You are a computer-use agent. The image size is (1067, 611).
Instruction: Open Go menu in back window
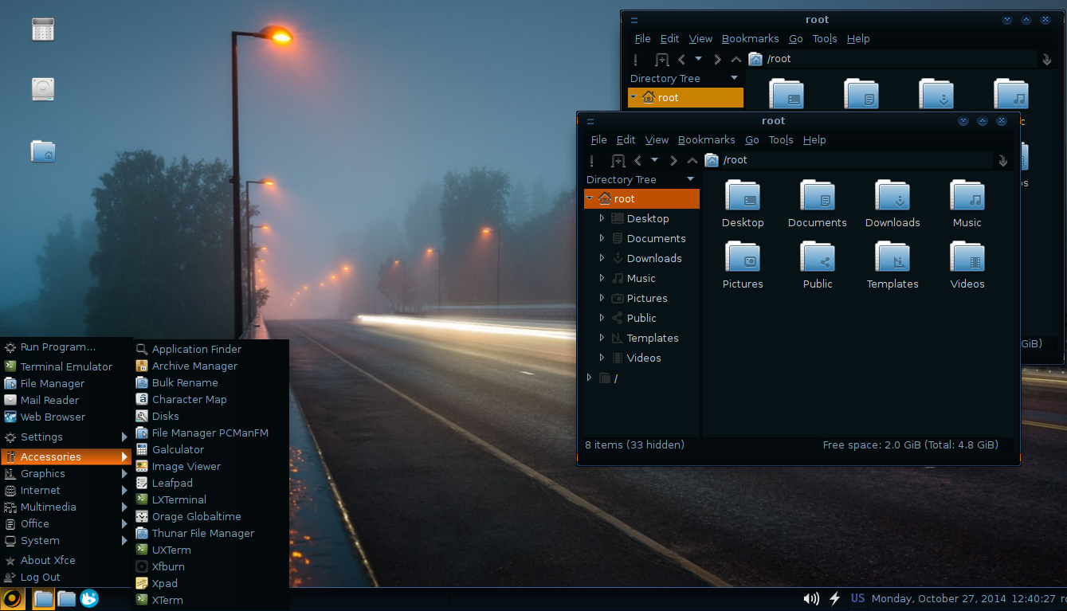pos(796,39)
